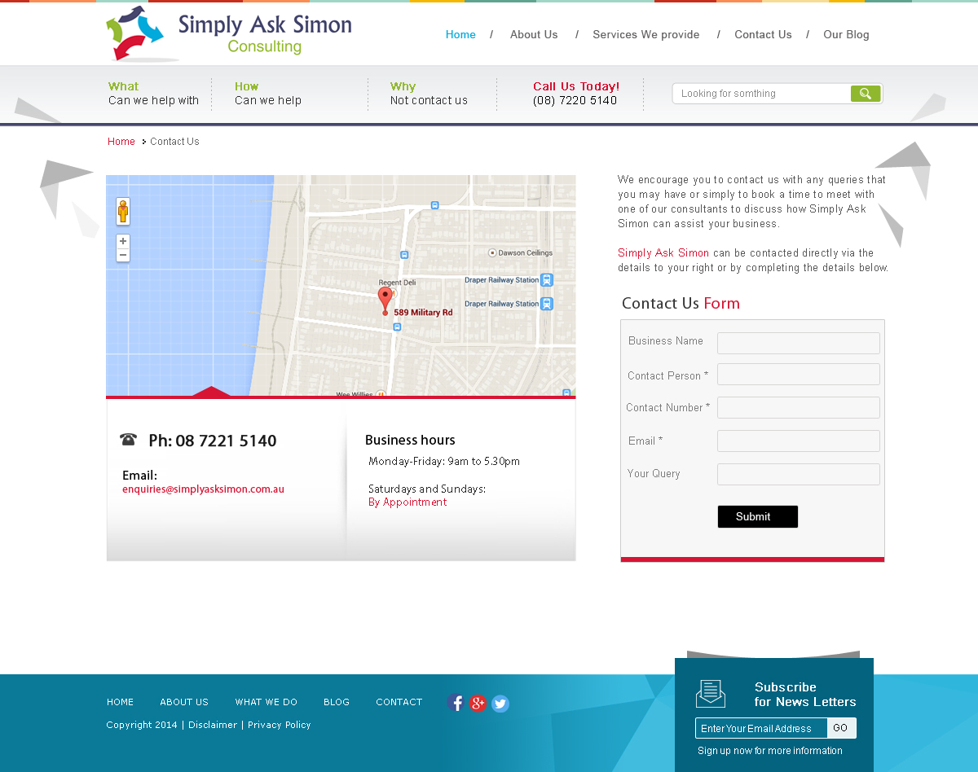Screen dimensions: 978x772
Task: Click the red 589 Military Rd map marker
Action: point(385,298)
